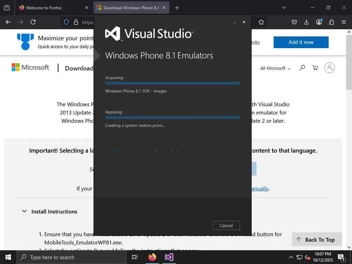Click the Firefox taskbar icon

152,257
